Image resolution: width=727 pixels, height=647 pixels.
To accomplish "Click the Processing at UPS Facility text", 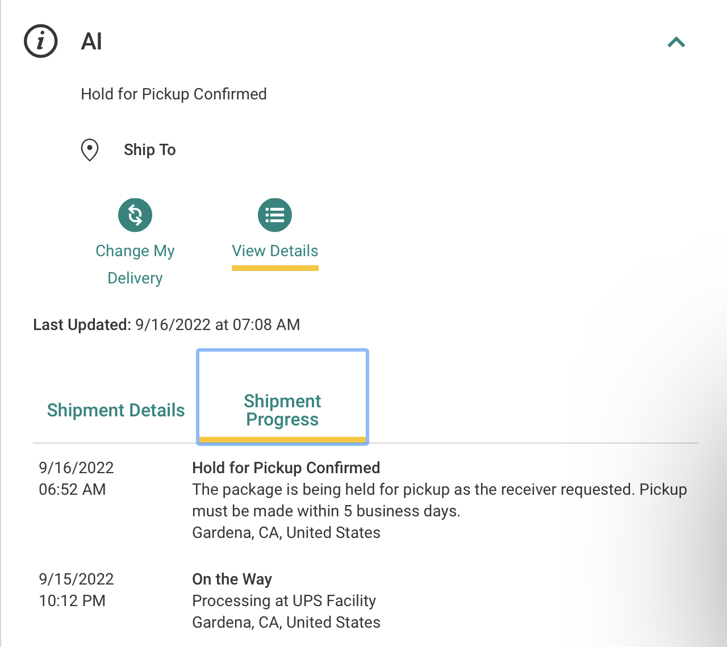I will (x=284, y=601).
